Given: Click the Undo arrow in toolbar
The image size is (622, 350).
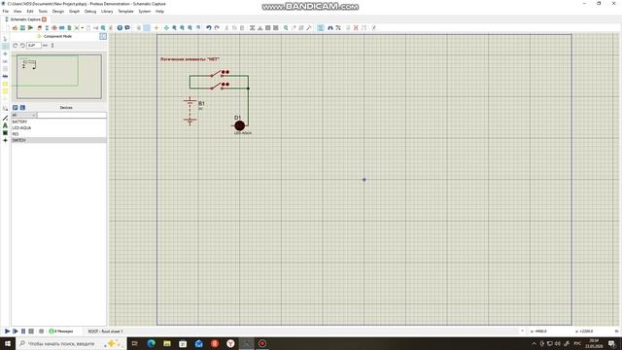Looking at the screenshot, I should [209, 28].
